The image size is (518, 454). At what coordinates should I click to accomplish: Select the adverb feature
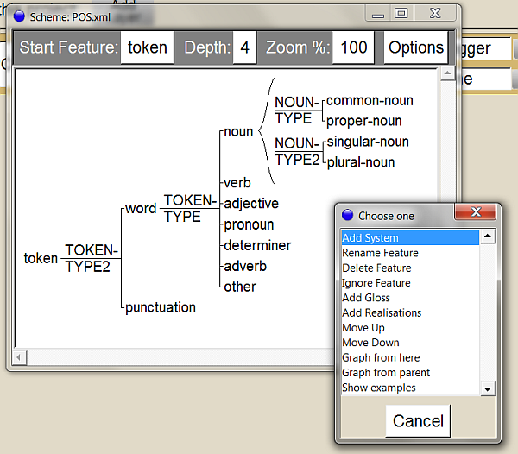[245, 266]
